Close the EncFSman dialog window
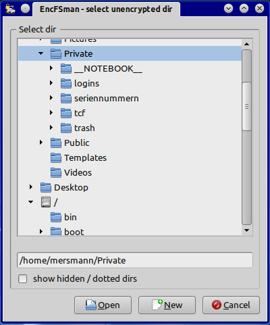 pos(259,9)
